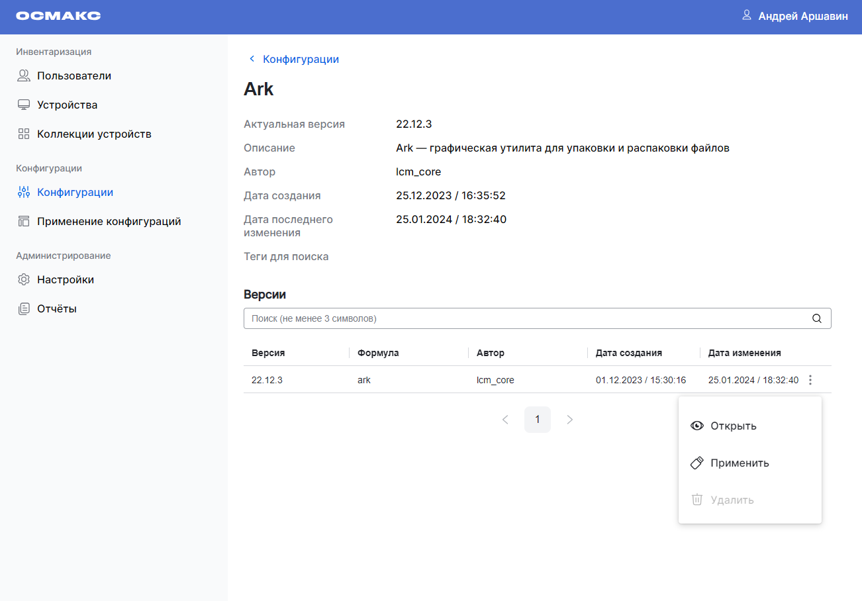Click the search magnifier icon
The image size is (862, 601).
(x=817, y=318)
